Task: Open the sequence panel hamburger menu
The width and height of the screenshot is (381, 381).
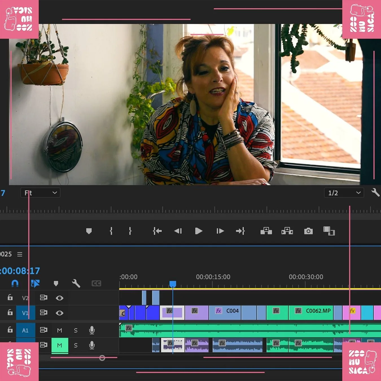Action: (x=20, y=254)
